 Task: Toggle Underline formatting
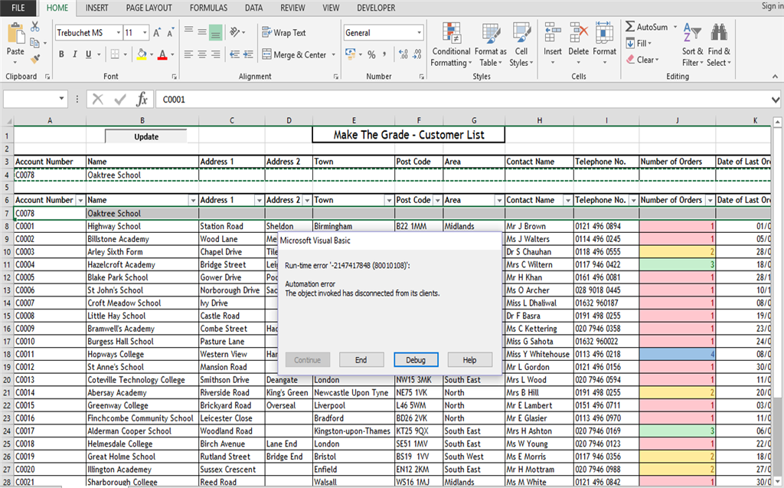pyautogui.click(x=89, y=54)
